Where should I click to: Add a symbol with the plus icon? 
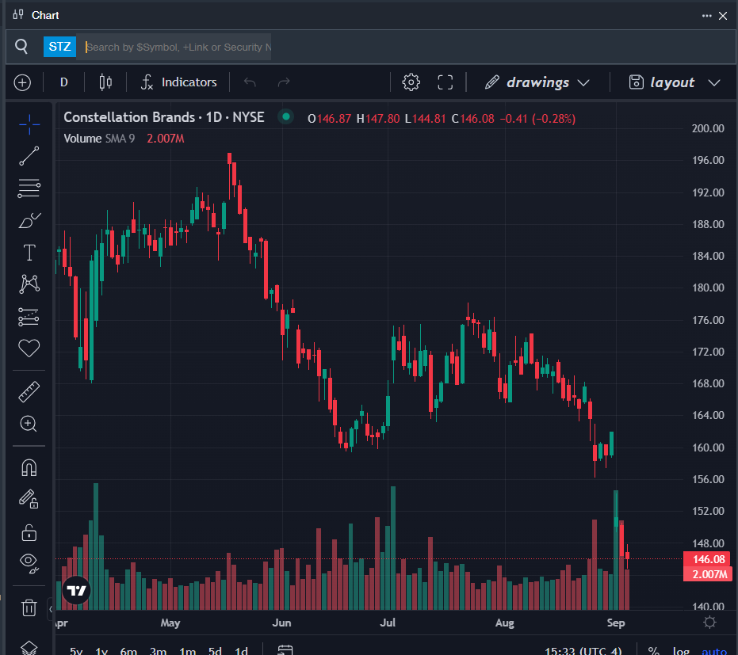(22, 82)
